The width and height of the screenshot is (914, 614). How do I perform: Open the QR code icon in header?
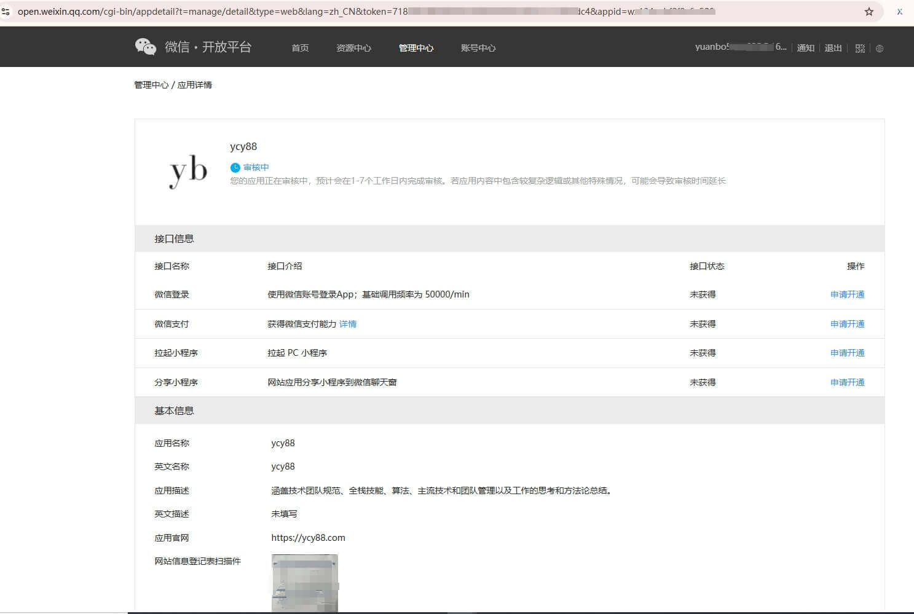click(x=860, y=49)
